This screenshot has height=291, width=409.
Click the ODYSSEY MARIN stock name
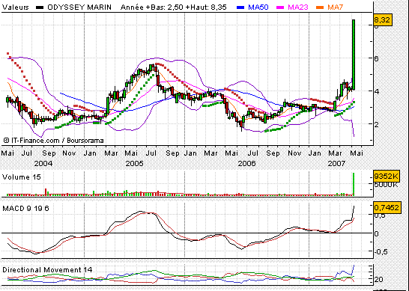click(x=79, y=7)
